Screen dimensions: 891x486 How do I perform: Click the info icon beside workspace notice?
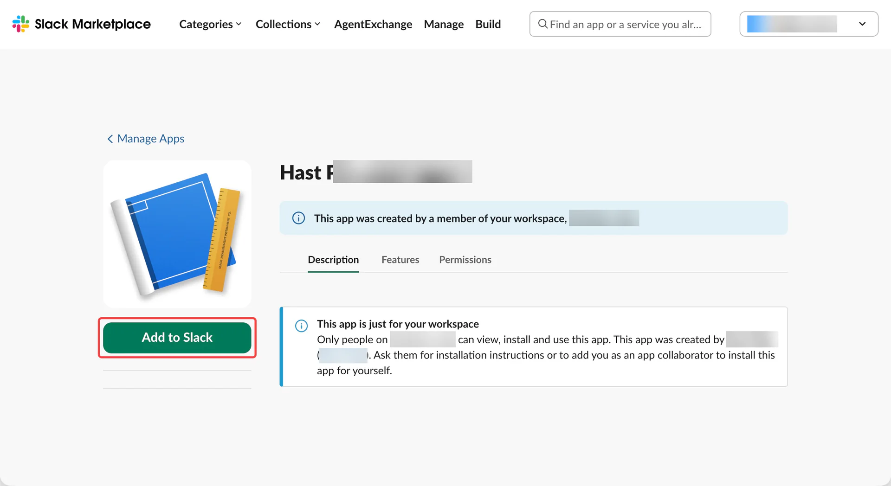click(301, 326)
